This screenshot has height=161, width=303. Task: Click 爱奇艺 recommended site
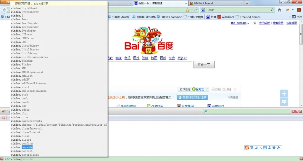tap(198, 89)
